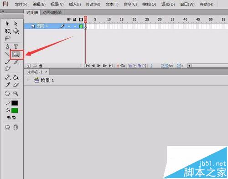Switch to the 时间轴 tab
Screen dimensions: 228x179
pyautogui.click(x=32, y=12)
